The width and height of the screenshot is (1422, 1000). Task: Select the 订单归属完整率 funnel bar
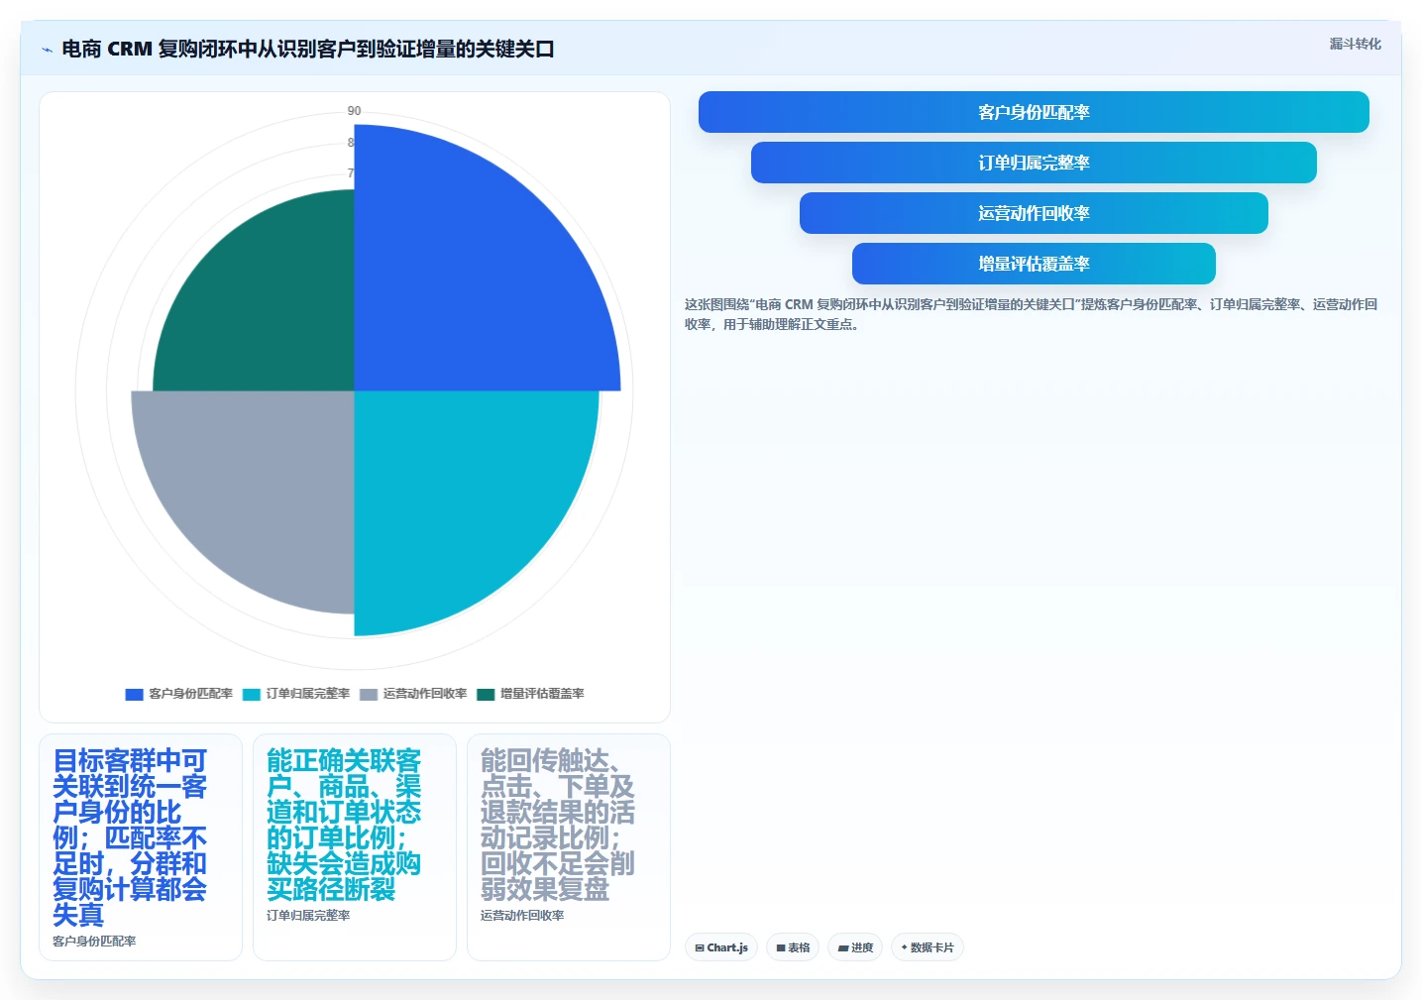click(1034, 163)
